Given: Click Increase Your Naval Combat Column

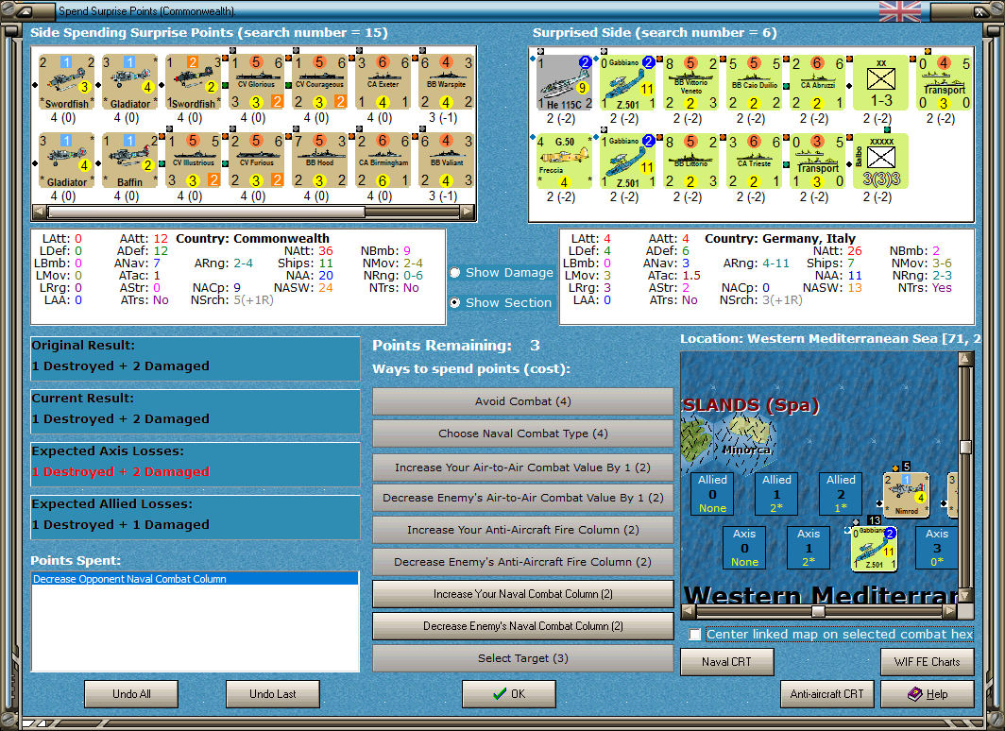Looking at the screenshot, I should click(x=523, y=594).
